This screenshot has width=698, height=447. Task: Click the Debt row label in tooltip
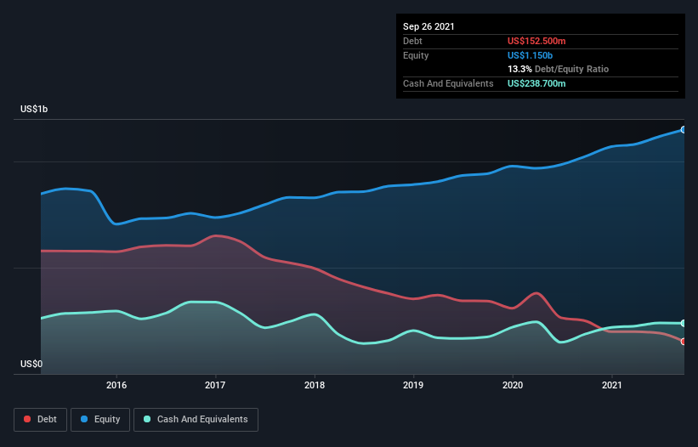(x=412, y=41)
